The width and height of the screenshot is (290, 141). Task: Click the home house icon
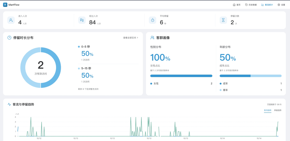point(234,5)
